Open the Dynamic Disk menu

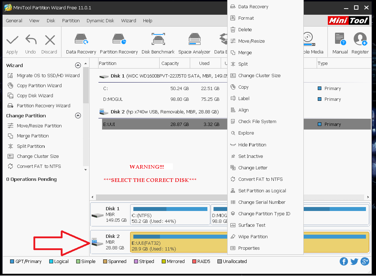(x=100, y=20)
